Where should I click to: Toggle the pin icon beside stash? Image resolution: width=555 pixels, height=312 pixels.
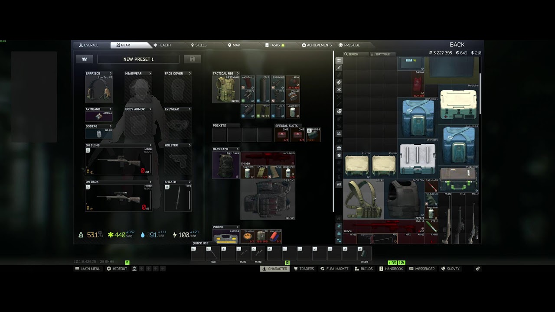339,226
